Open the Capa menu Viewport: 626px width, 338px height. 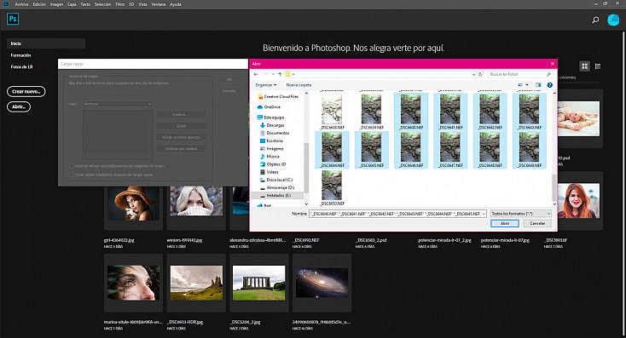click(72, 4)
